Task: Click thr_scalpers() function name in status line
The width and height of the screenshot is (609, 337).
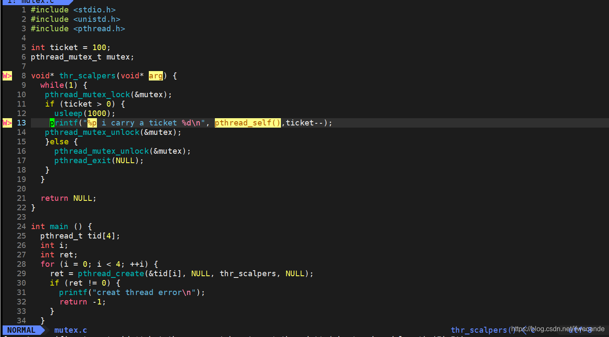Action: coord(483,330)
